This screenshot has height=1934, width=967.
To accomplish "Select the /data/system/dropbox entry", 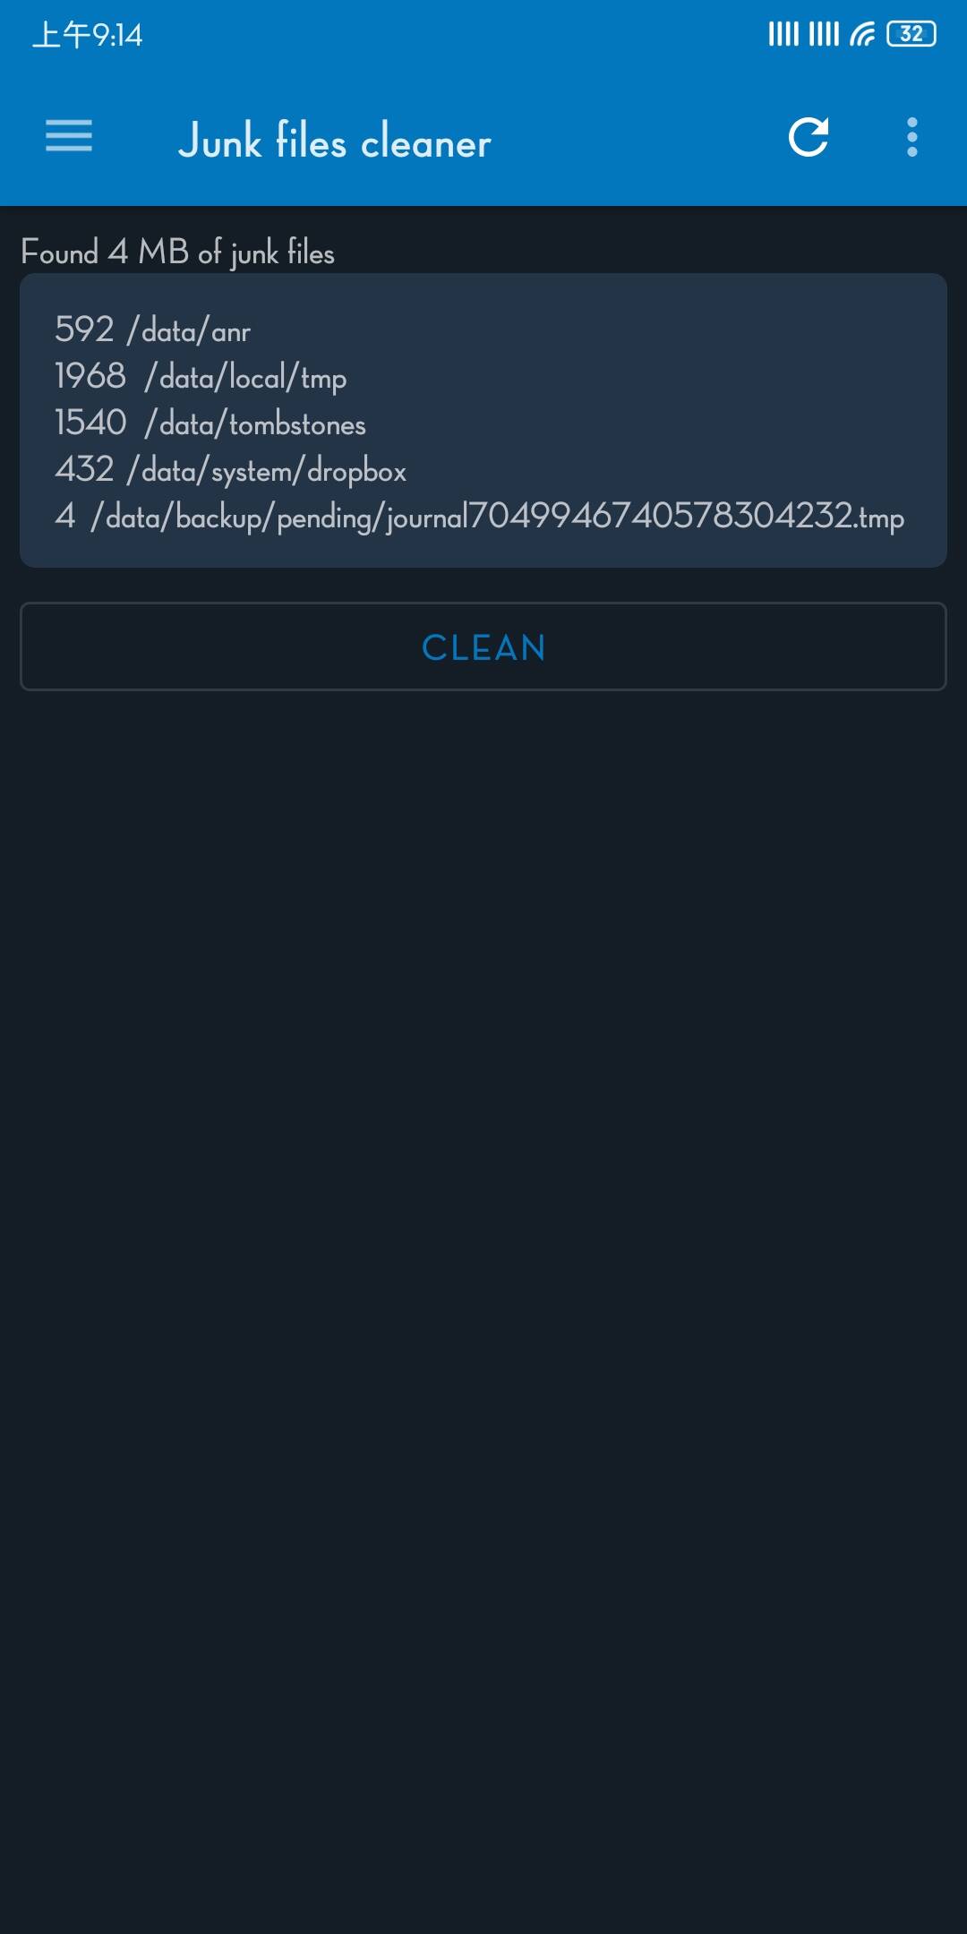I will (230, 470).
